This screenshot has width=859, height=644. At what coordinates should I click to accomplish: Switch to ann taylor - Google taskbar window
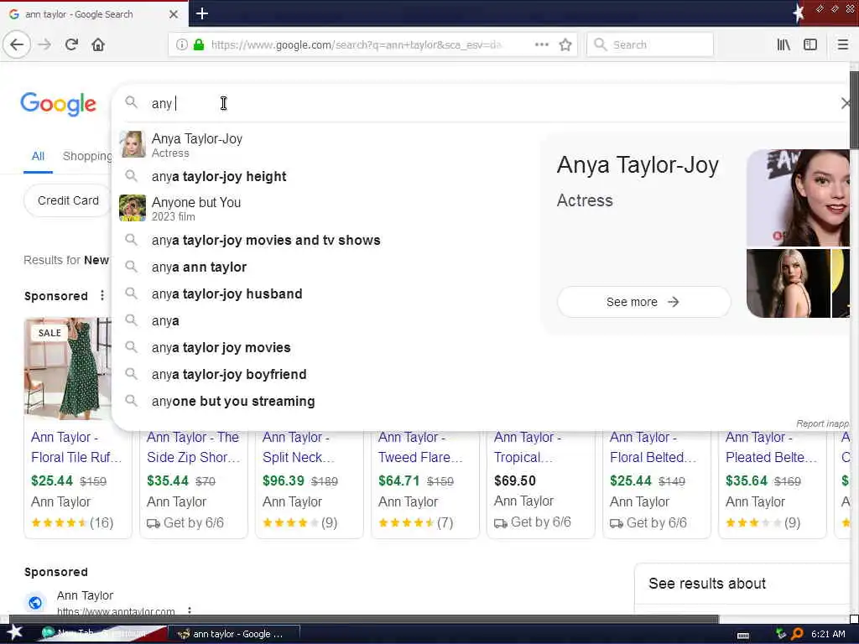point(233,634)
